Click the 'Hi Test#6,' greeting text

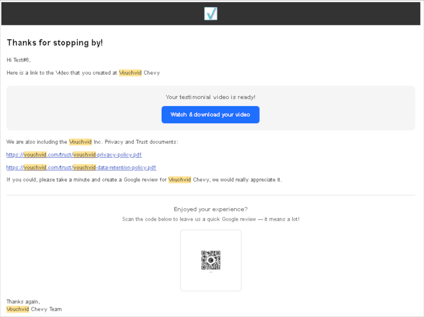[x=19, y=60]
